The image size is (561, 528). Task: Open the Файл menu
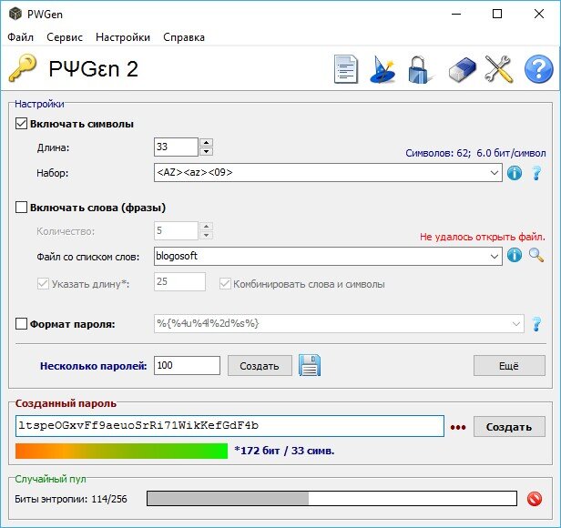20,37
